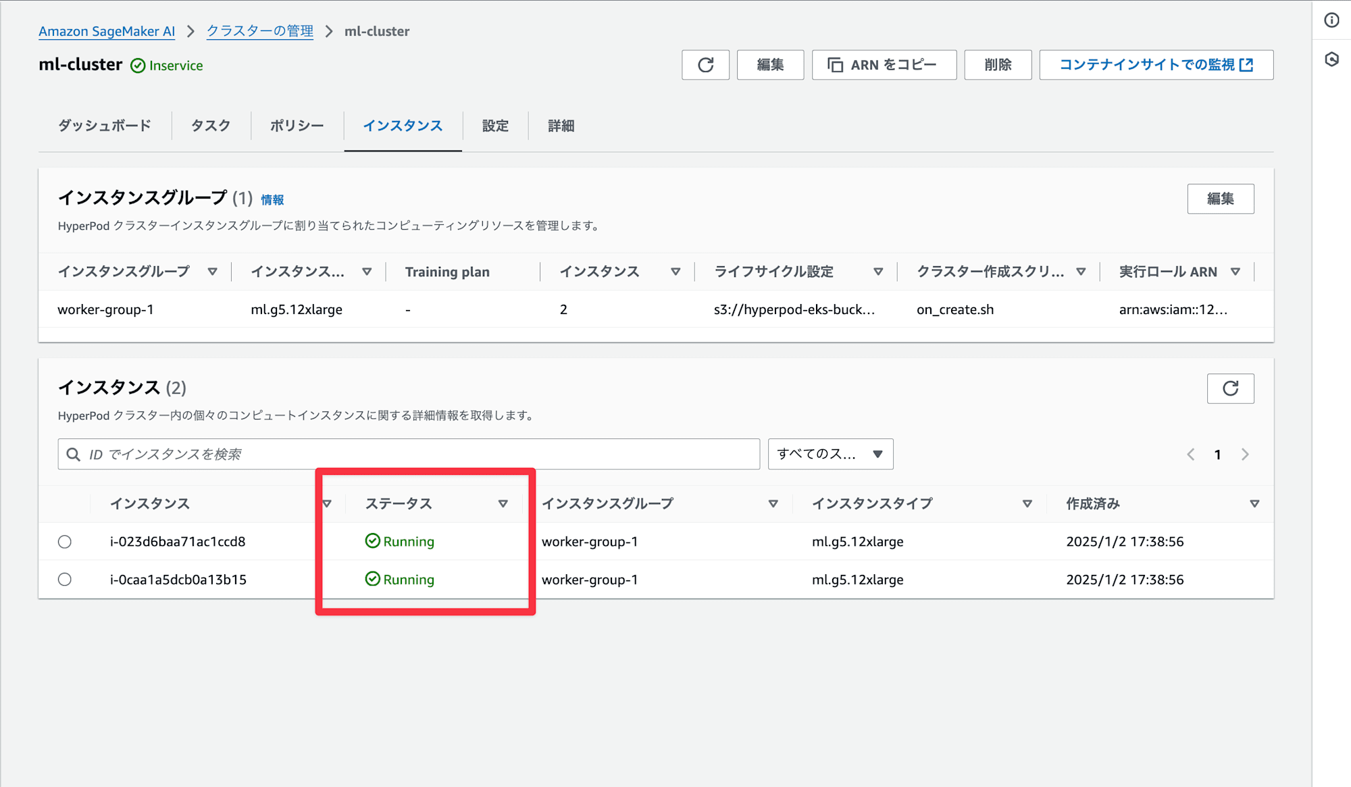
Task: Click instance ID i-023d6baa71ac1ccd8
Action: [x=178, y=542]
